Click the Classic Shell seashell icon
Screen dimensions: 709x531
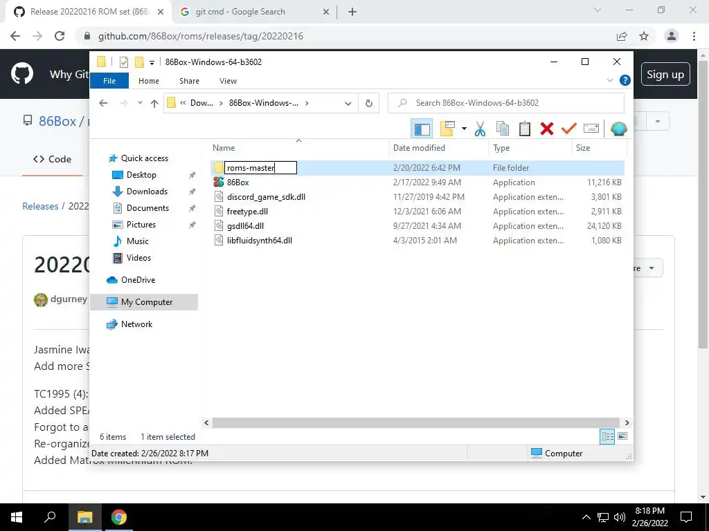[618, 129]
